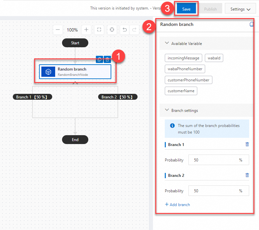Click the Branch 2 [50 %] label on canvas
259x230 pixels.
[118, 97]
